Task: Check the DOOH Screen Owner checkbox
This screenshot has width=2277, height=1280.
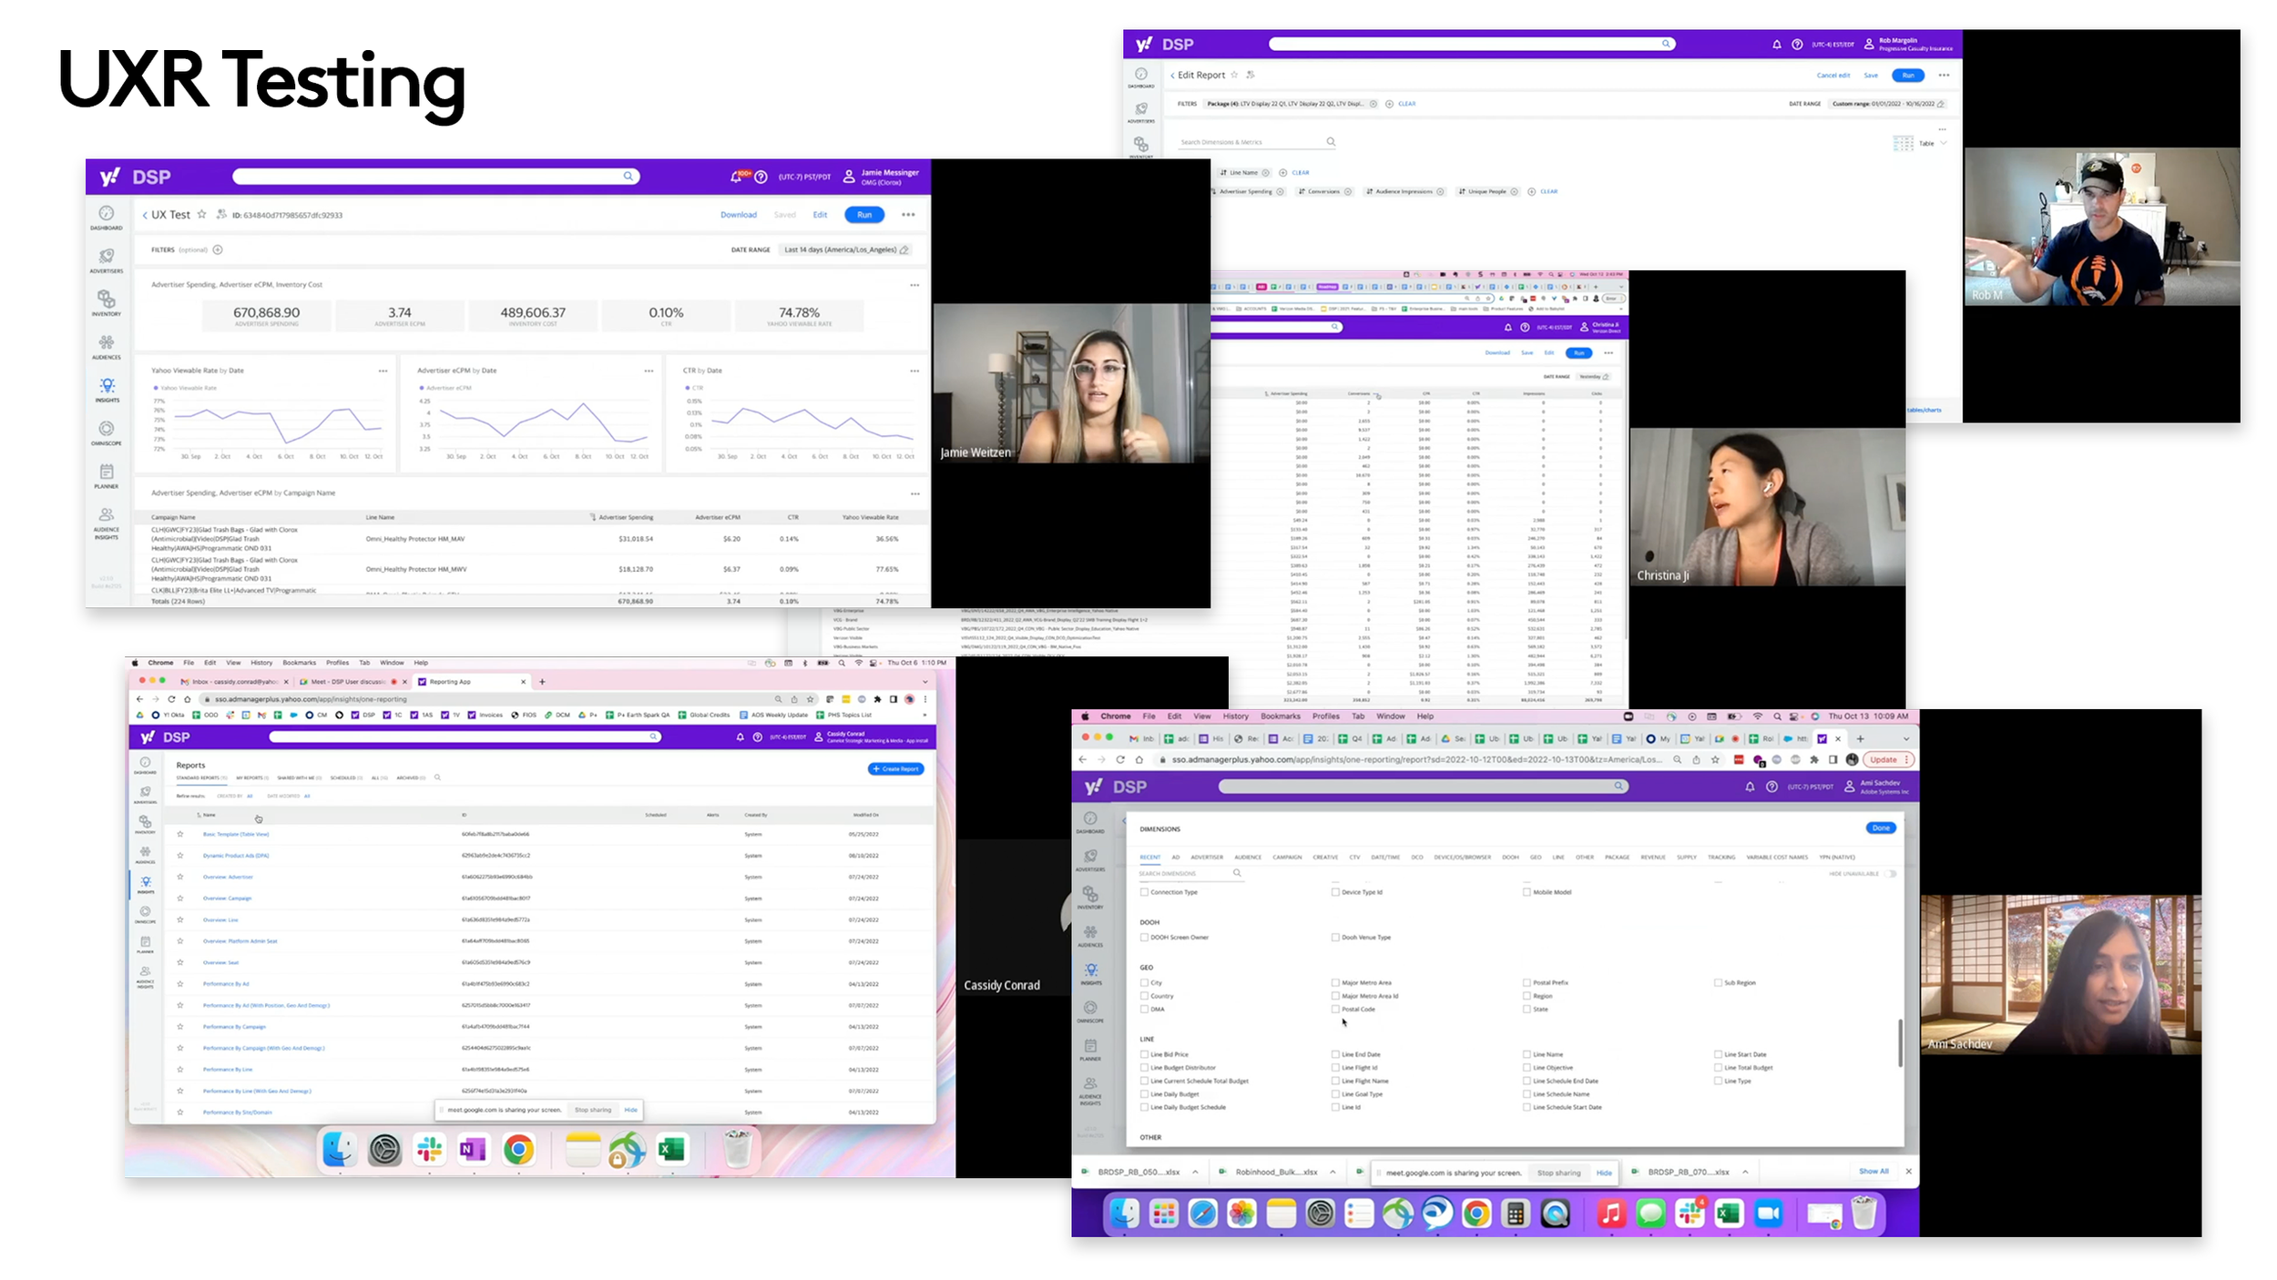Action: pyautogui.click(x=1145, y=937)
